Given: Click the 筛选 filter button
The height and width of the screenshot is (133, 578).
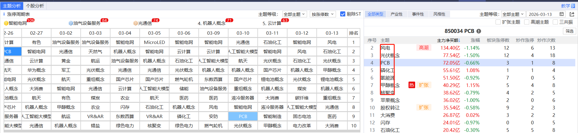Looking at the screenshot, I should 569,31.
